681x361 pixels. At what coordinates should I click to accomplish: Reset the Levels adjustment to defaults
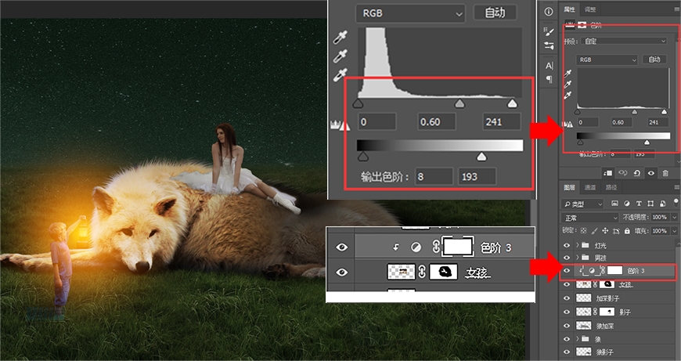(x=636, y=173)
